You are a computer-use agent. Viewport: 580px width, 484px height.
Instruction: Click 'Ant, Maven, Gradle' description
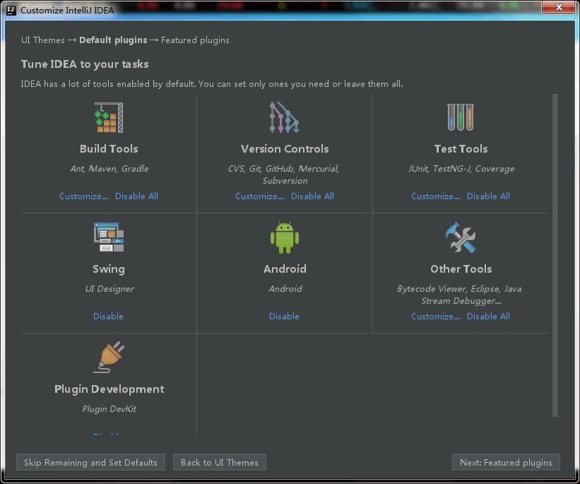pos(109,169)
